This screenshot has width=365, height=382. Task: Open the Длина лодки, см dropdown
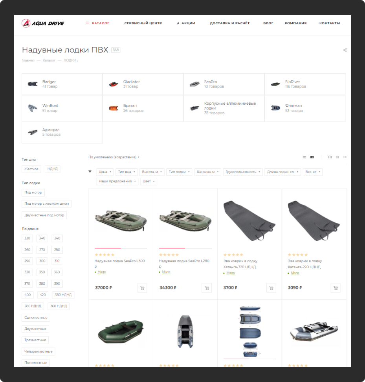pyautogui.click(x=282, y=172)
